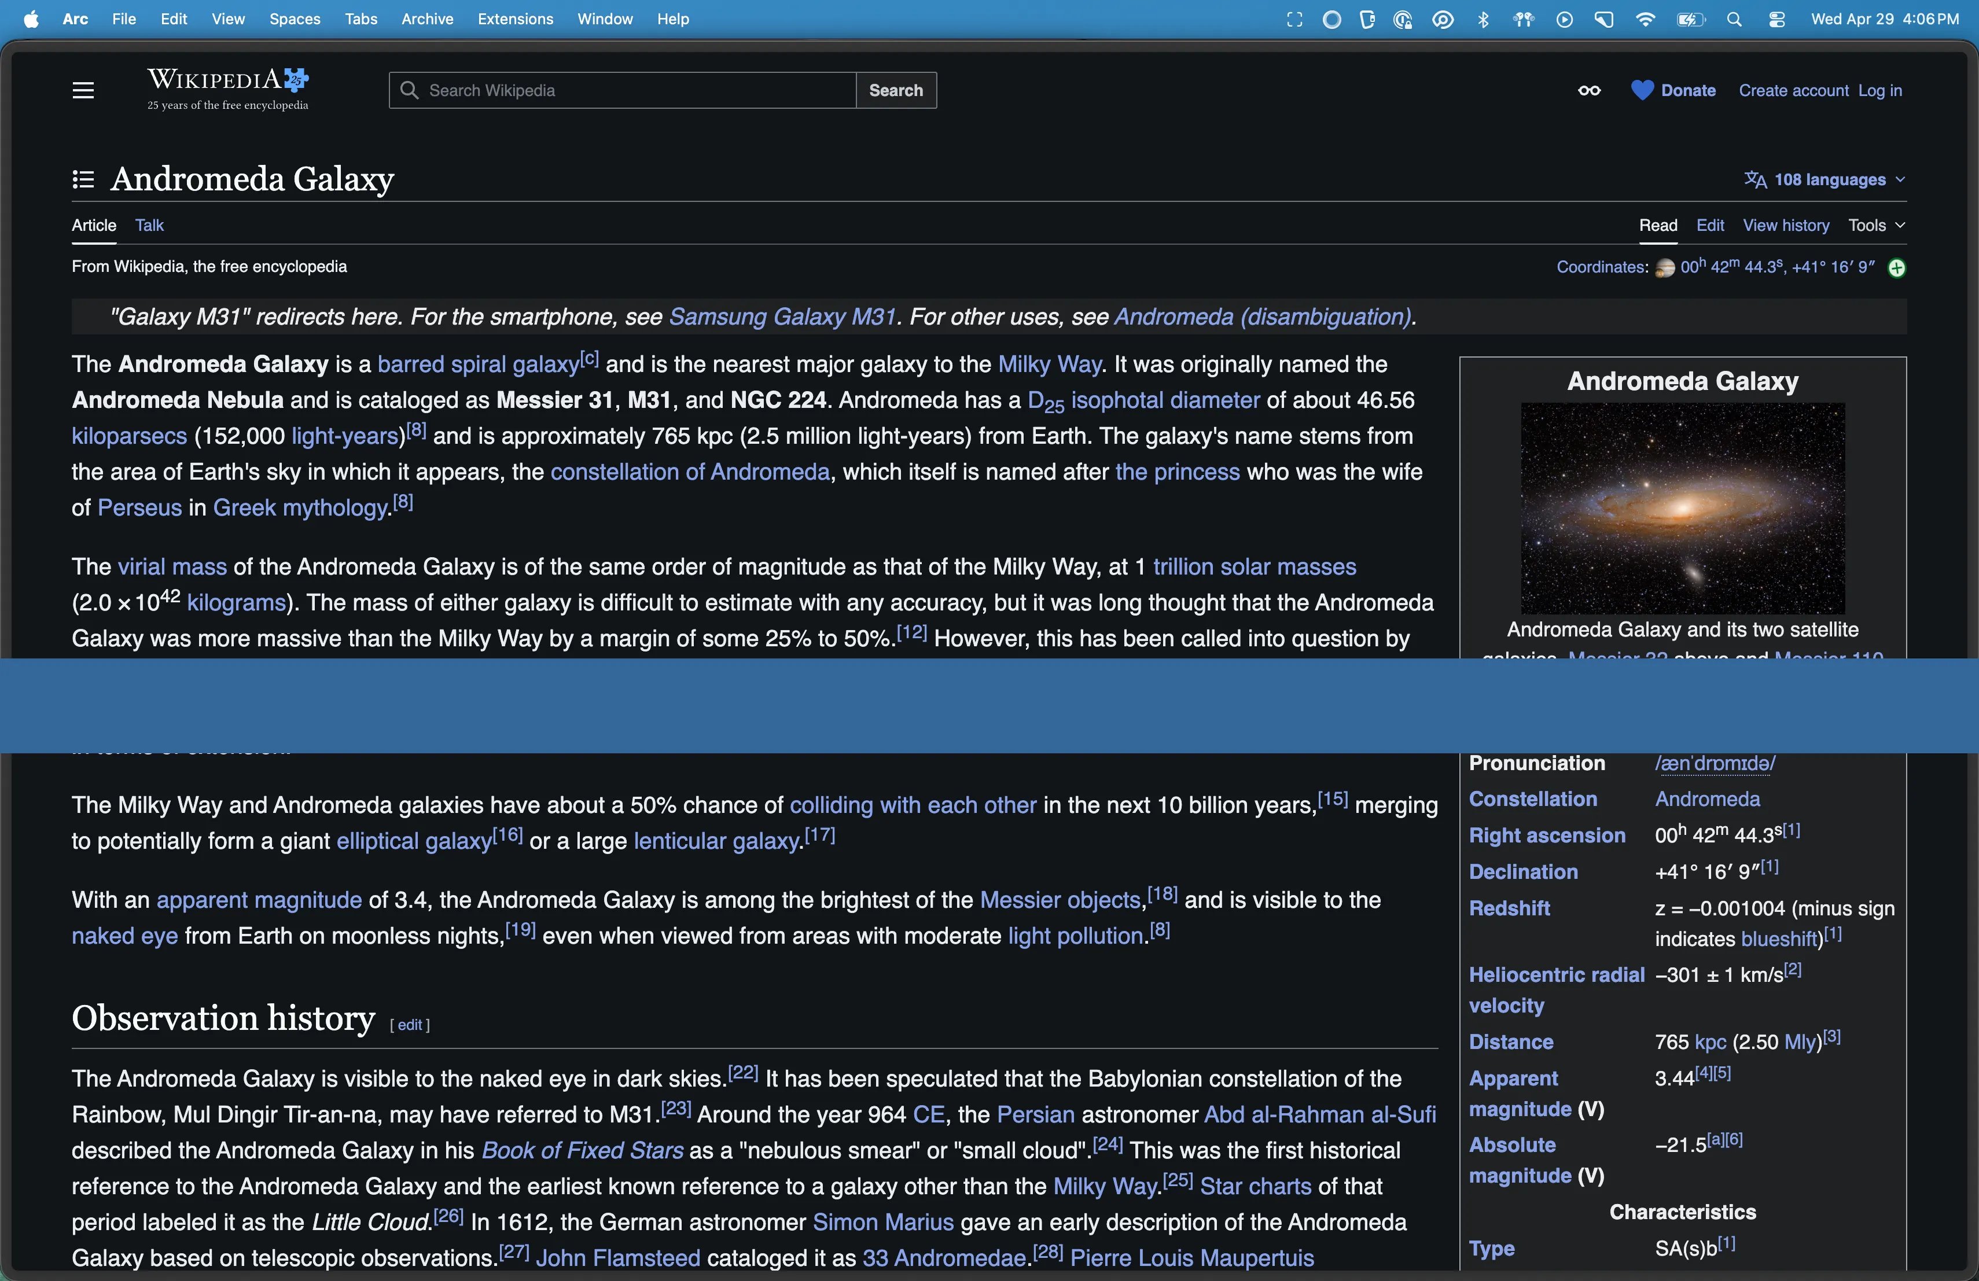Click the constellation of Andromeda link
Viewport: 1979px width, 1281px height.
(x=690, y=472)
